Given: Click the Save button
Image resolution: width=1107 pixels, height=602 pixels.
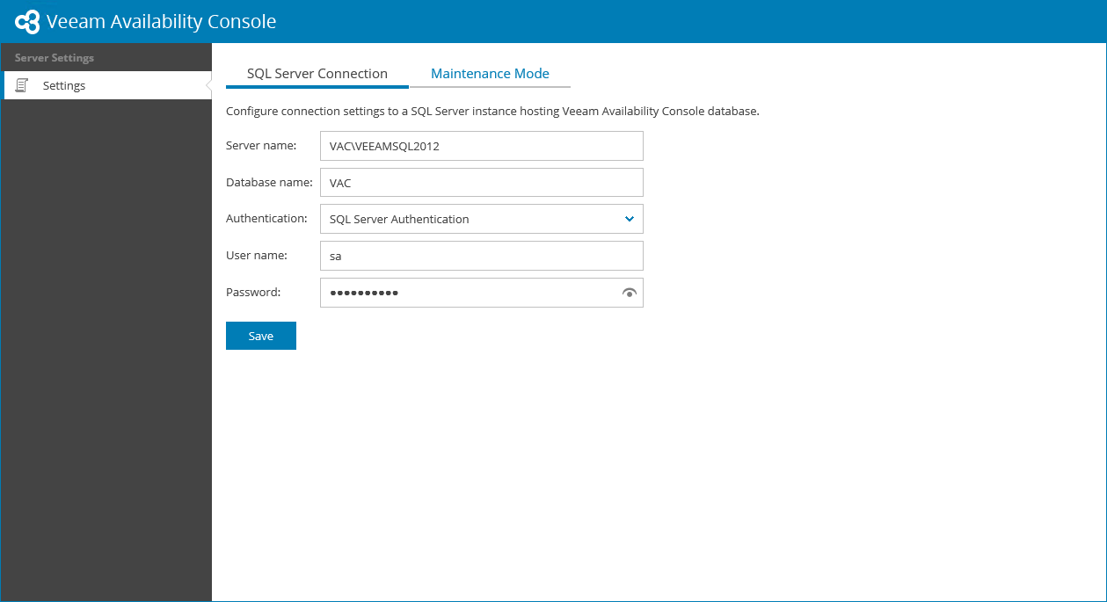Looking at the screenshot, I should tap(261, 336).
